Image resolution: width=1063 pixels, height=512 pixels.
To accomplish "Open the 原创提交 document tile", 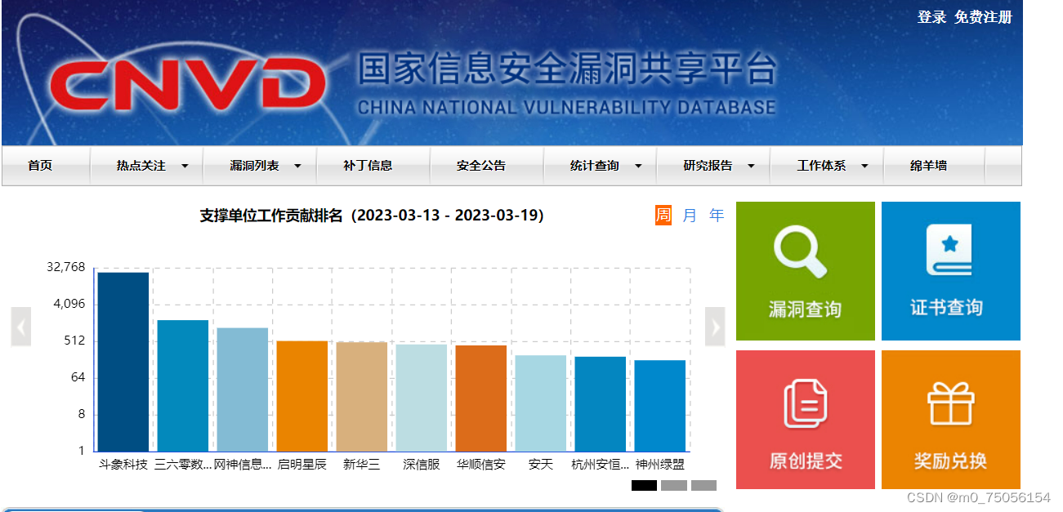I will click(806, 420).
